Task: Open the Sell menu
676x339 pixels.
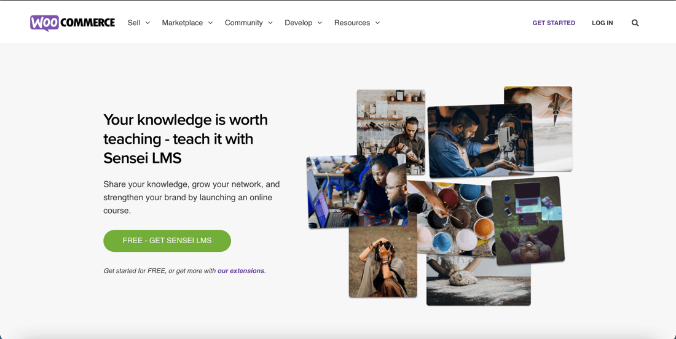Action: (x=134, y=23)
